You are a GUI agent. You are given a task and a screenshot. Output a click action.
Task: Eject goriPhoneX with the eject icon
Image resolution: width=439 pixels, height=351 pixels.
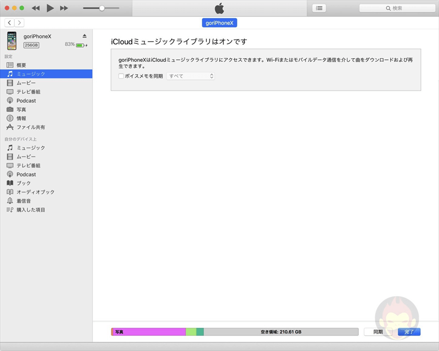(85, 36)
